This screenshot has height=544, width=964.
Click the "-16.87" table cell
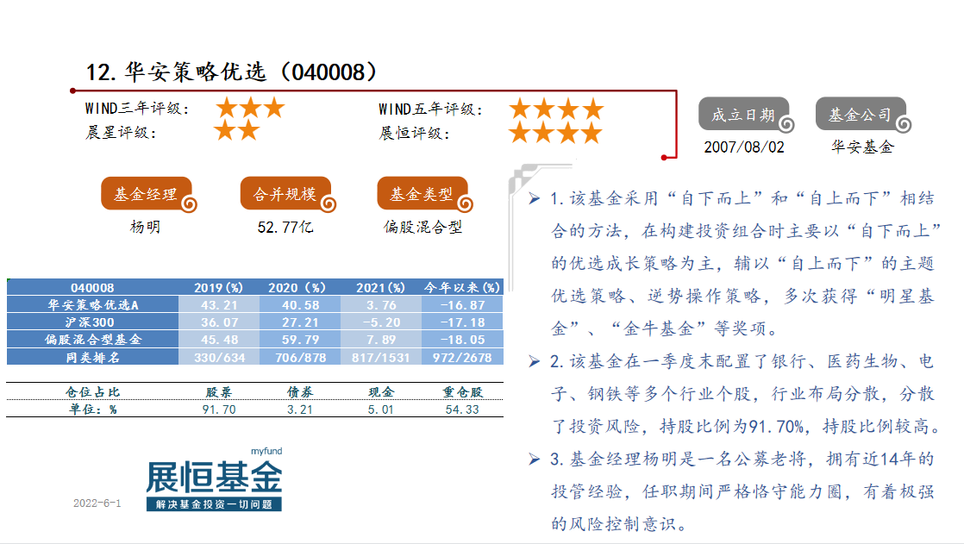(462, 305)
